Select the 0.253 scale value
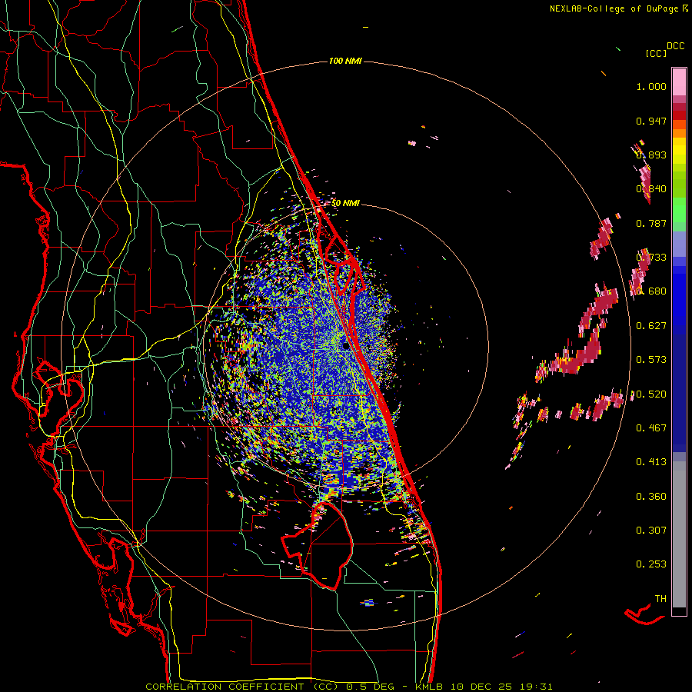Screen dimensions: 692x692 [651, 564]
